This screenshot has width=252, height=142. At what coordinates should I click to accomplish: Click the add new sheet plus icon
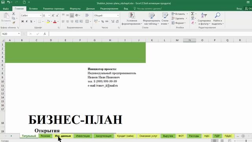tap(243, 136)
